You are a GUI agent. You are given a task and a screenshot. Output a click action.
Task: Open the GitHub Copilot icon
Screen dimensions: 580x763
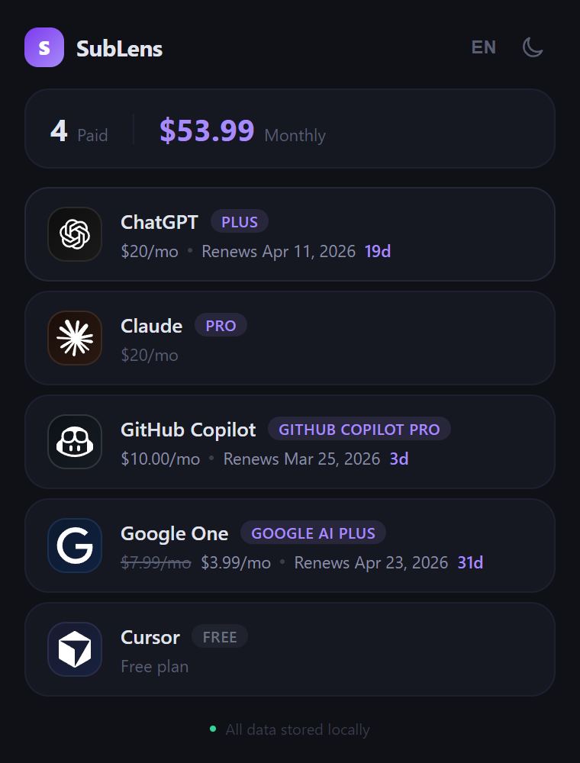pyautogui.click(x=74, y=442)
